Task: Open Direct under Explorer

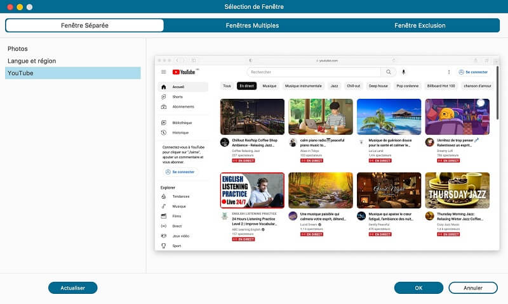Action: click(x=183, y=226)
